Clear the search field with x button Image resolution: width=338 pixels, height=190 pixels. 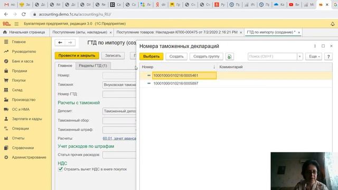299,56
